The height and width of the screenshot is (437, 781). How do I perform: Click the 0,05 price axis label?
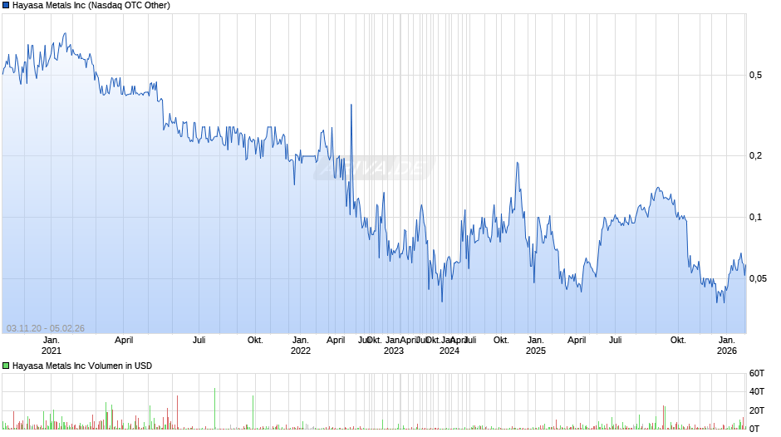(758, 278)
